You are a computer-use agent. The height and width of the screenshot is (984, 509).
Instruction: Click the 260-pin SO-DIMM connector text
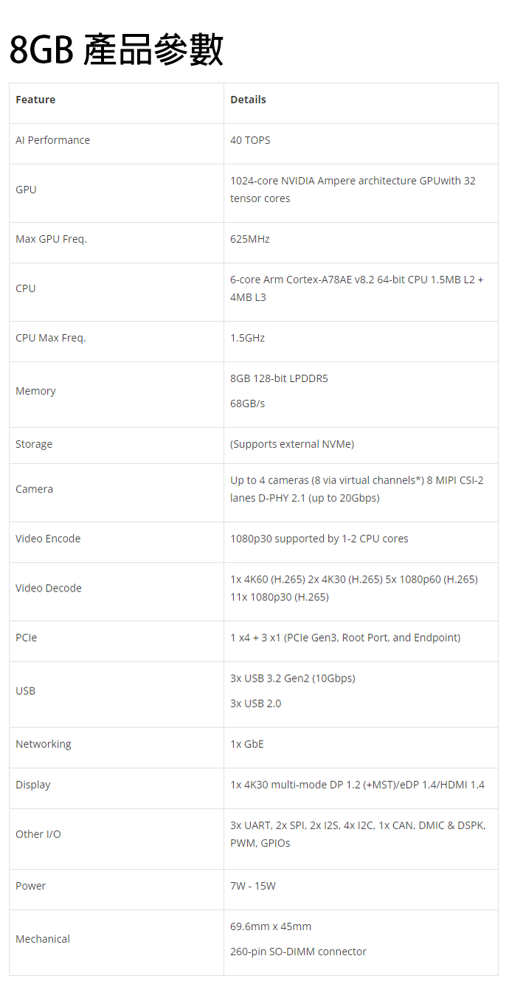(298, 952)
